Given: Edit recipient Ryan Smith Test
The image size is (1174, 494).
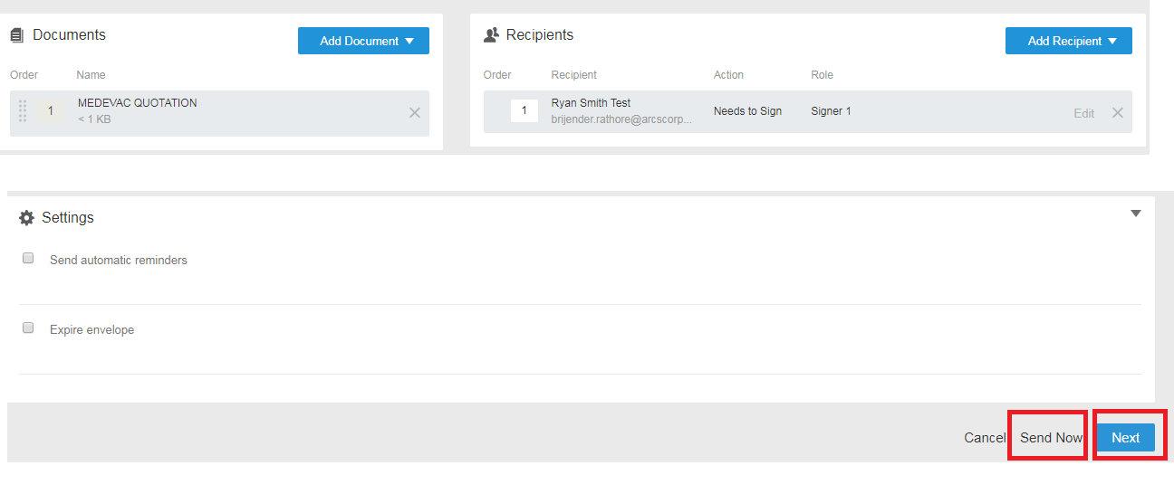Looking at the screenshot, I should [1084, 114].
